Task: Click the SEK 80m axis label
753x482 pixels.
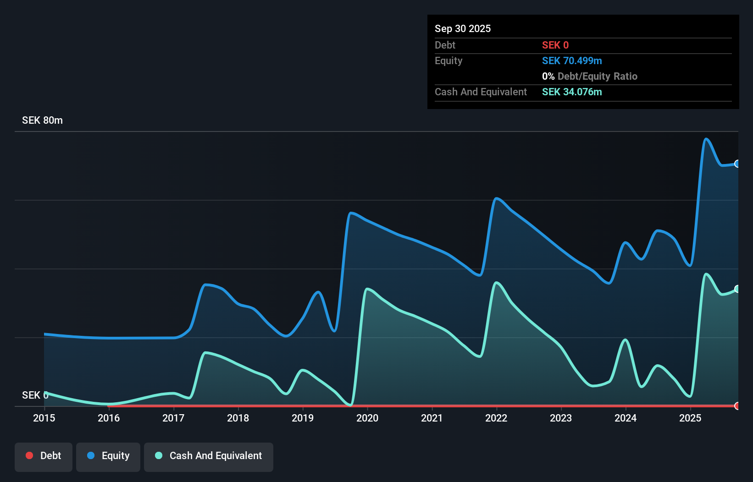Action: point(42,120)
